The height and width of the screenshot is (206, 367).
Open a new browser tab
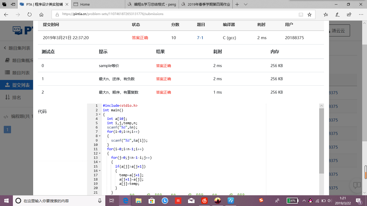click(237, 4)
